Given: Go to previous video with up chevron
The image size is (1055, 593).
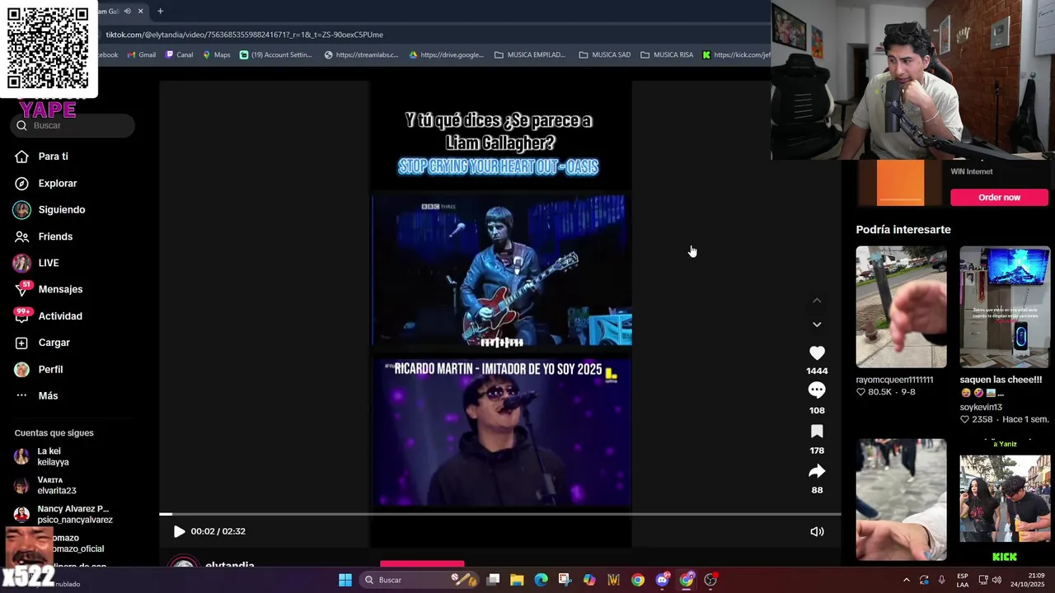Looking at the screenshot, I should (817, 301).
